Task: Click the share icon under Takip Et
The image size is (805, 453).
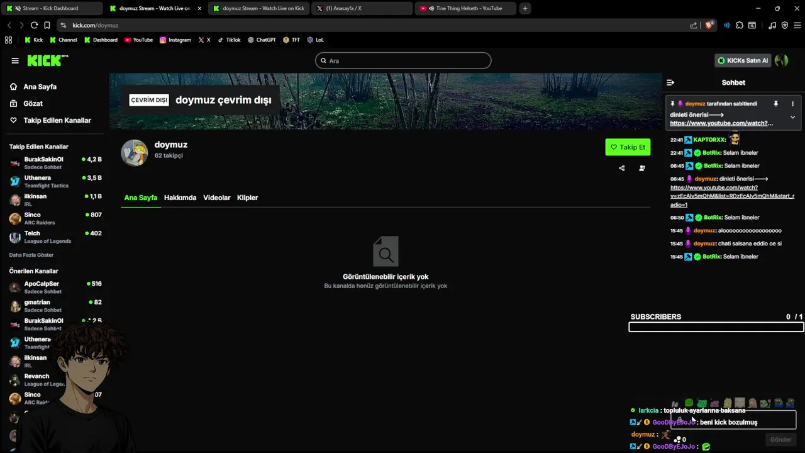Action: [622, 168]
